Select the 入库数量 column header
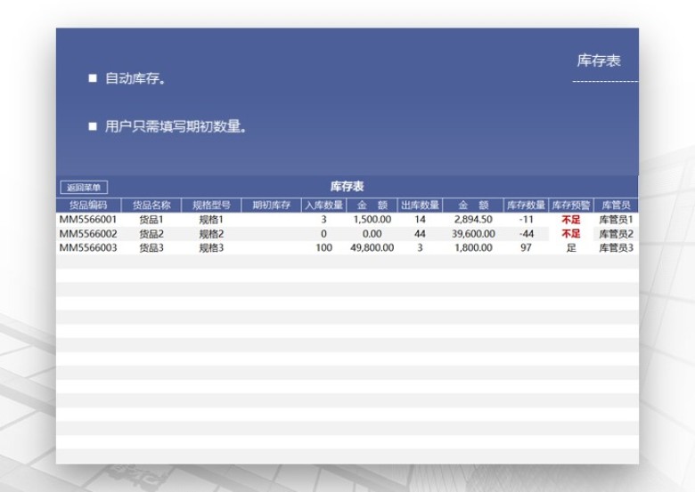The width and height of the screenshot is (695, 492). 324,206
